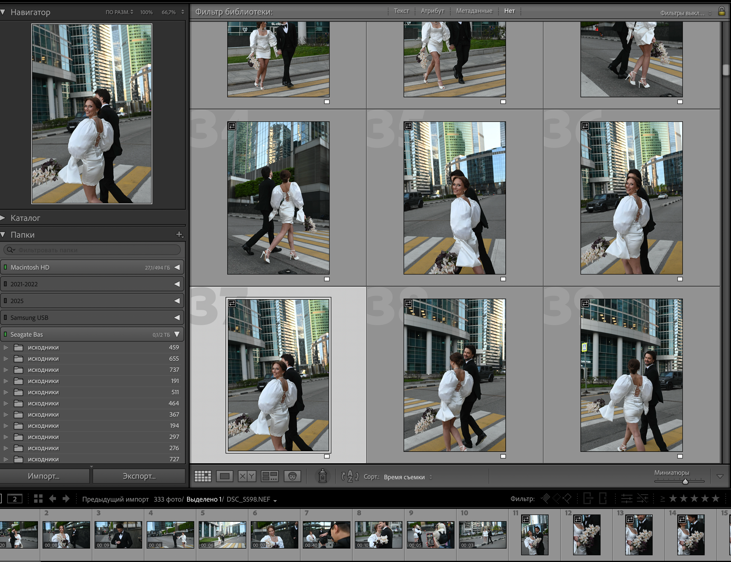Reverse sort direction A-Z icon
The width and height of the screenshot is (731, 562).
pos(350,476)
